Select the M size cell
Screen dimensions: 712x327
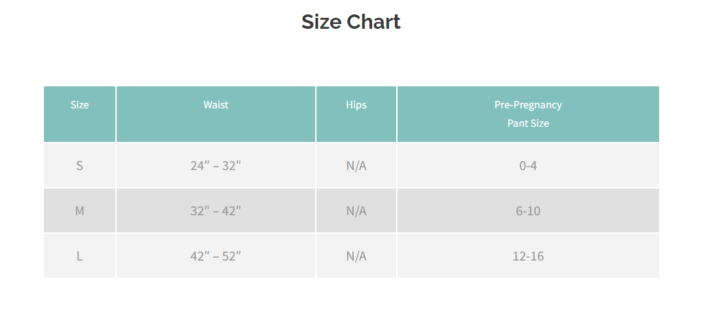[x=80, y=210]
